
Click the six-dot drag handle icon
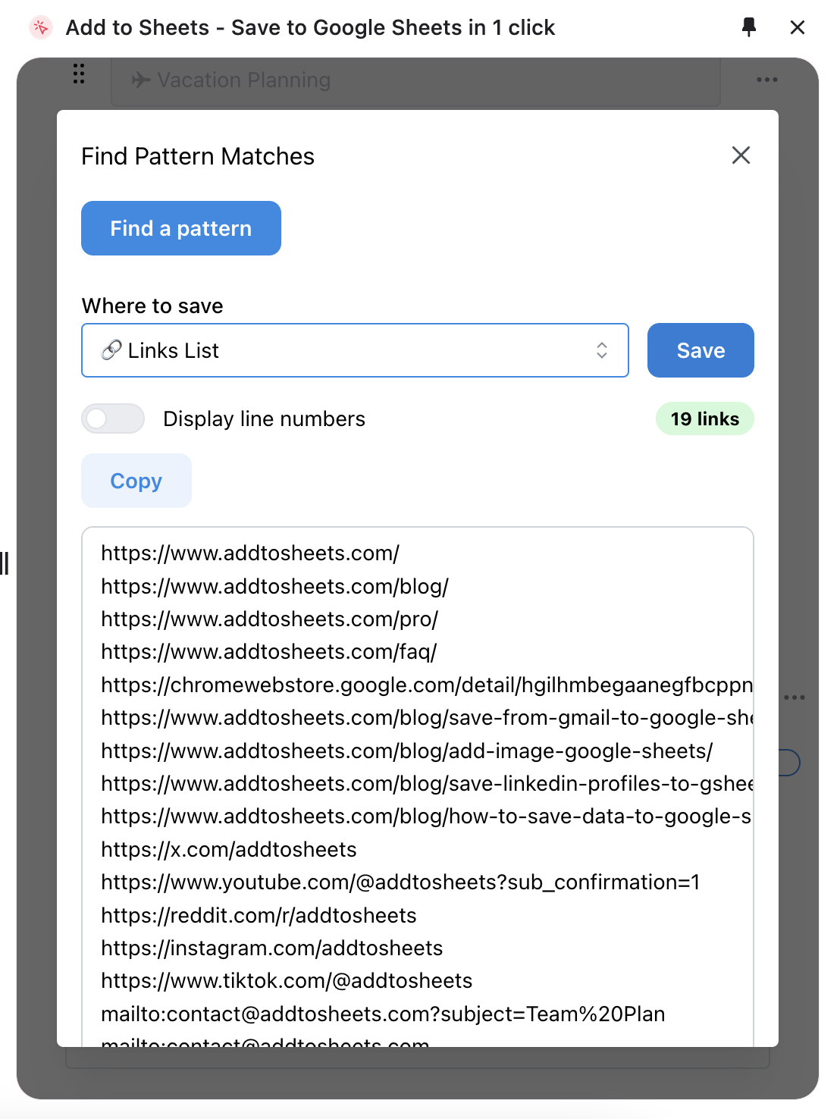coord(79,74)
